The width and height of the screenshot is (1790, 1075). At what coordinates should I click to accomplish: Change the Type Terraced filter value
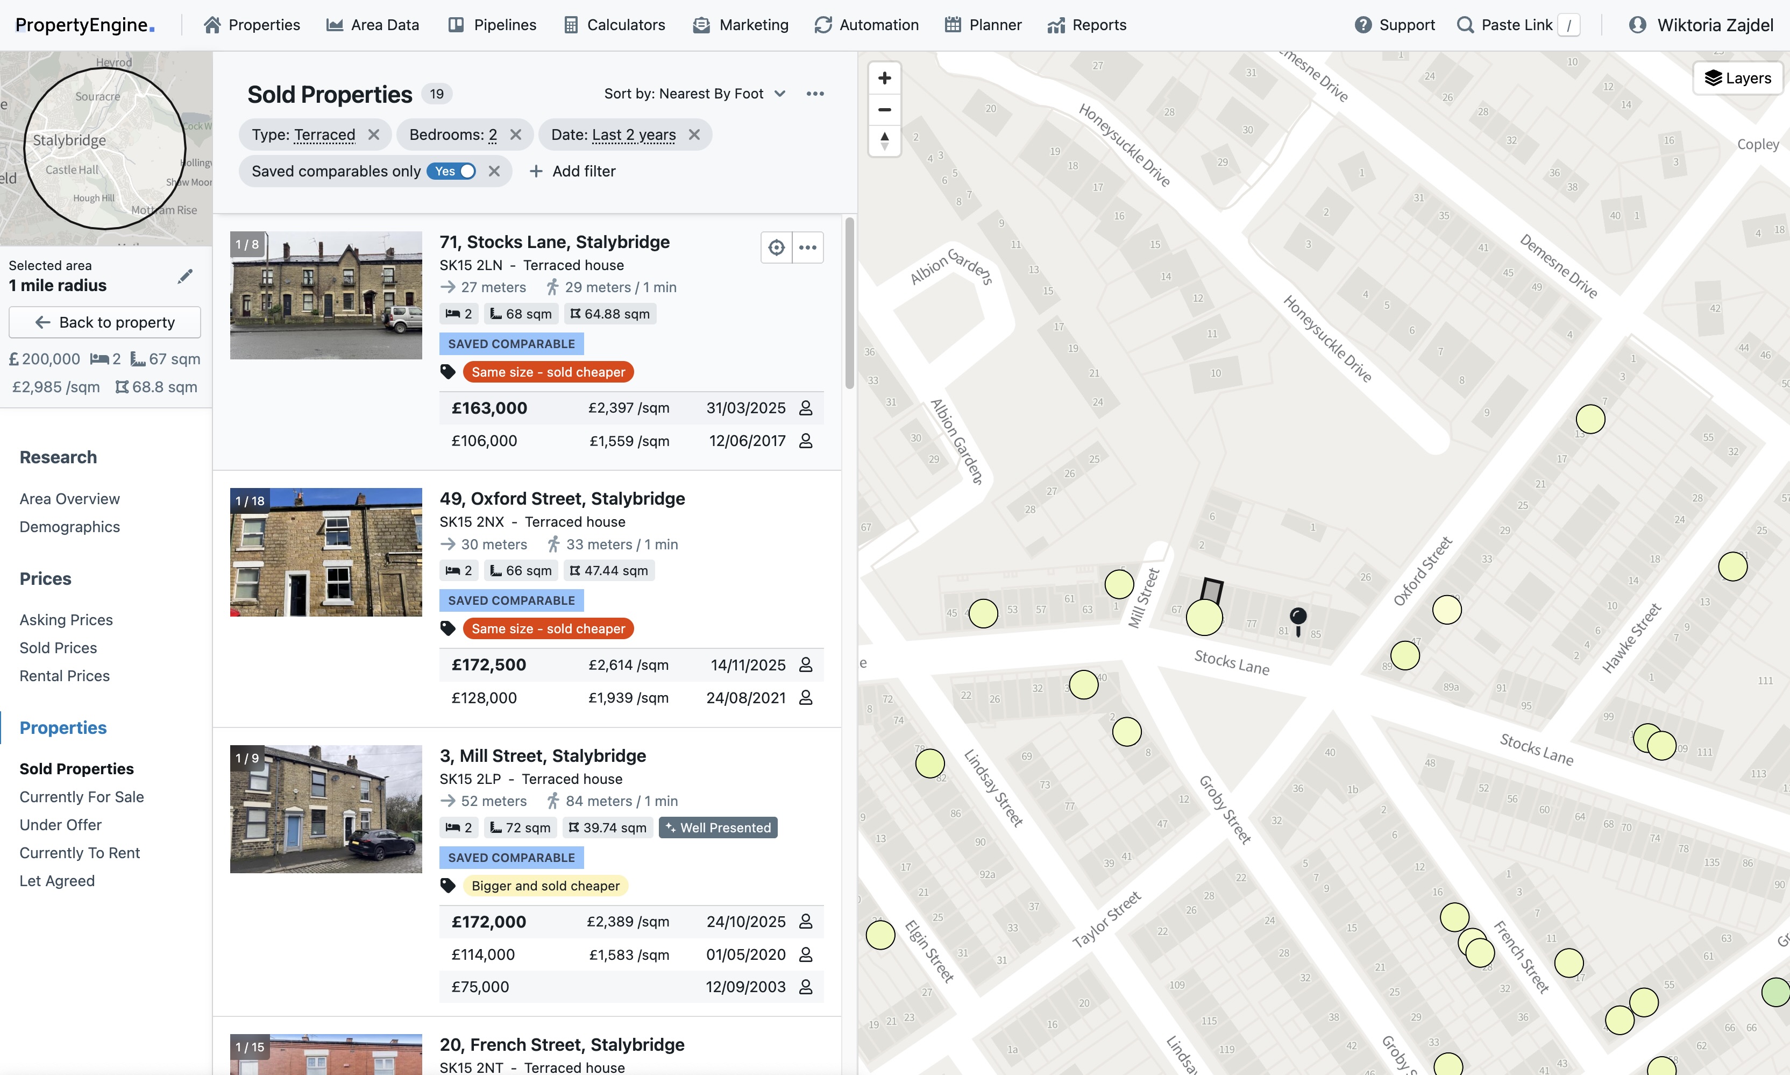click(x=324, y=135)
